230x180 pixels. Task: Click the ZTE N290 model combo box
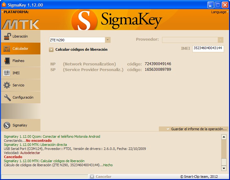(x=80, y=40)
